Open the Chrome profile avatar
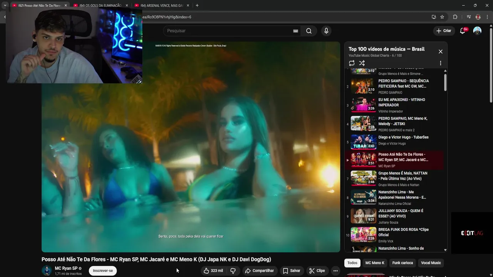 click(478, 17)
